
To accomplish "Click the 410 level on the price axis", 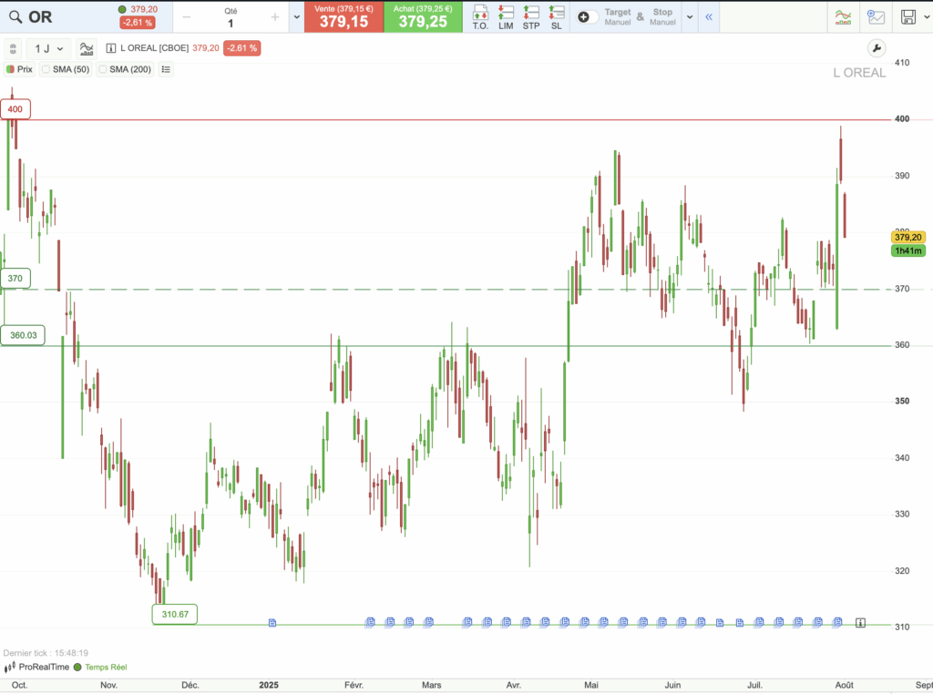I will point(902,63).
